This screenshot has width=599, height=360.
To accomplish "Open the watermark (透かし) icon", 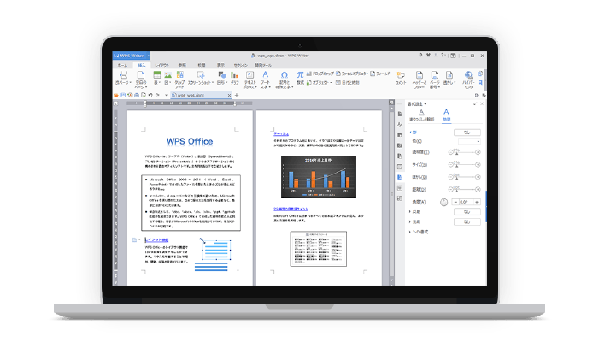I will (x=449, y=75).
